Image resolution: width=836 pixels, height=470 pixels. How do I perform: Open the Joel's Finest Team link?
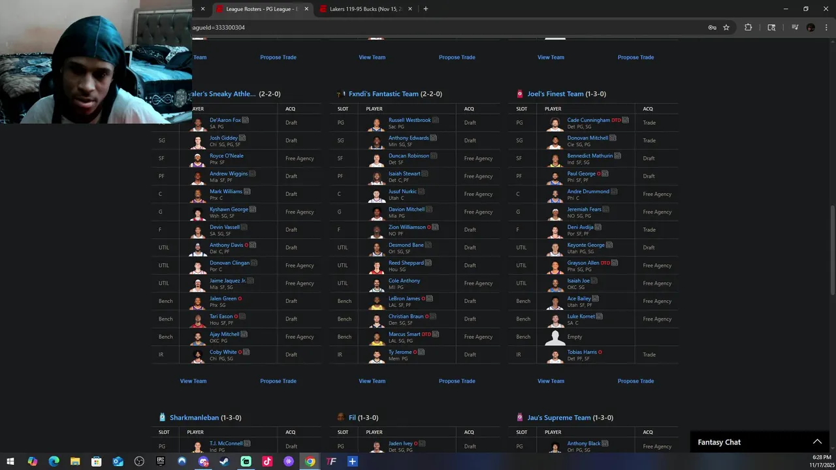coord(555,93)
